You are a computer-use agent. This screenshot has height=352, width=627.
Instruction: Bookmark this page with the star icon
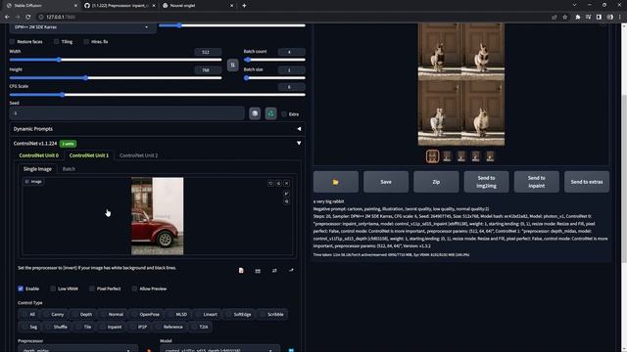pos(565,17)
